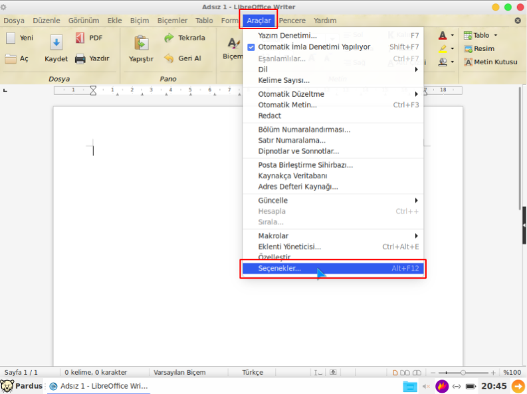Open Dipnotlar ve Sonnotlar... entry
This screenshot has width=527, height=394.
[333, 151]
